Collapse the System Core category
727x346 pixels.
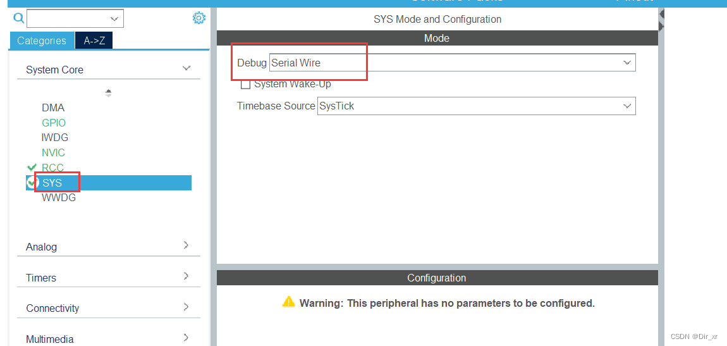tap(186, 69)
